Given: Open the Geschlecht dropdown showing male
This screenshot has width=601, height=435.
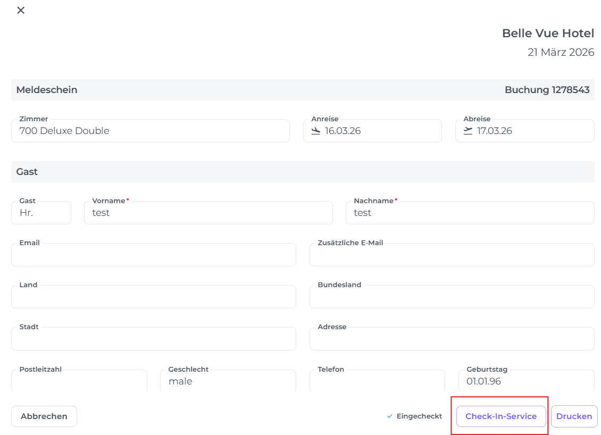Looking at the screenshot, I should [x=228, y=381].
